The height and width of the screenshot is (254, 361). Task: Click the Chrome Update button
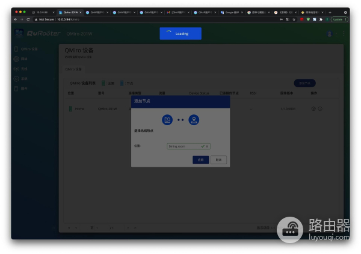tap(339, 20)
